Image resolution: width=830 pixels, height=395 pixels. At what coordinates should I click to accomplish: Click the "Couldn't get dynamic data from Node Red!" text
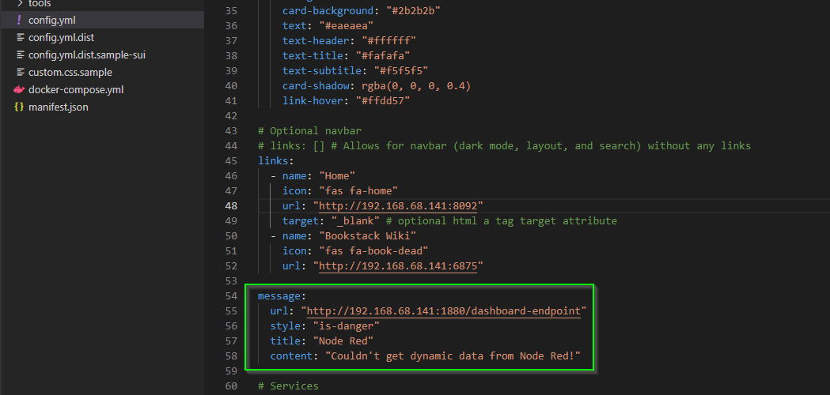(x=453, y=355)
